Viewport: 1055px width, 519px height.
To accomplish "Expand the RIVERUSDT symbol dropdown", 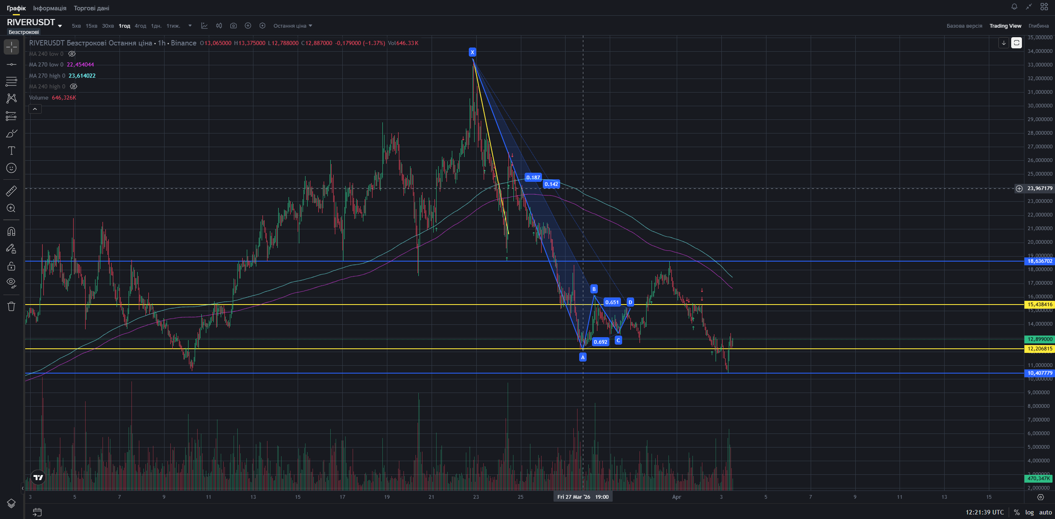I will 60,26.
